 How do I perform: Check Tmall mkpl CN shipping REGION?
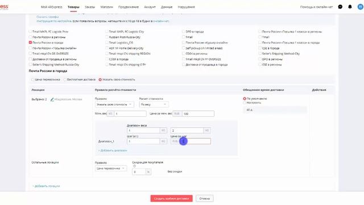click(107, 54)
